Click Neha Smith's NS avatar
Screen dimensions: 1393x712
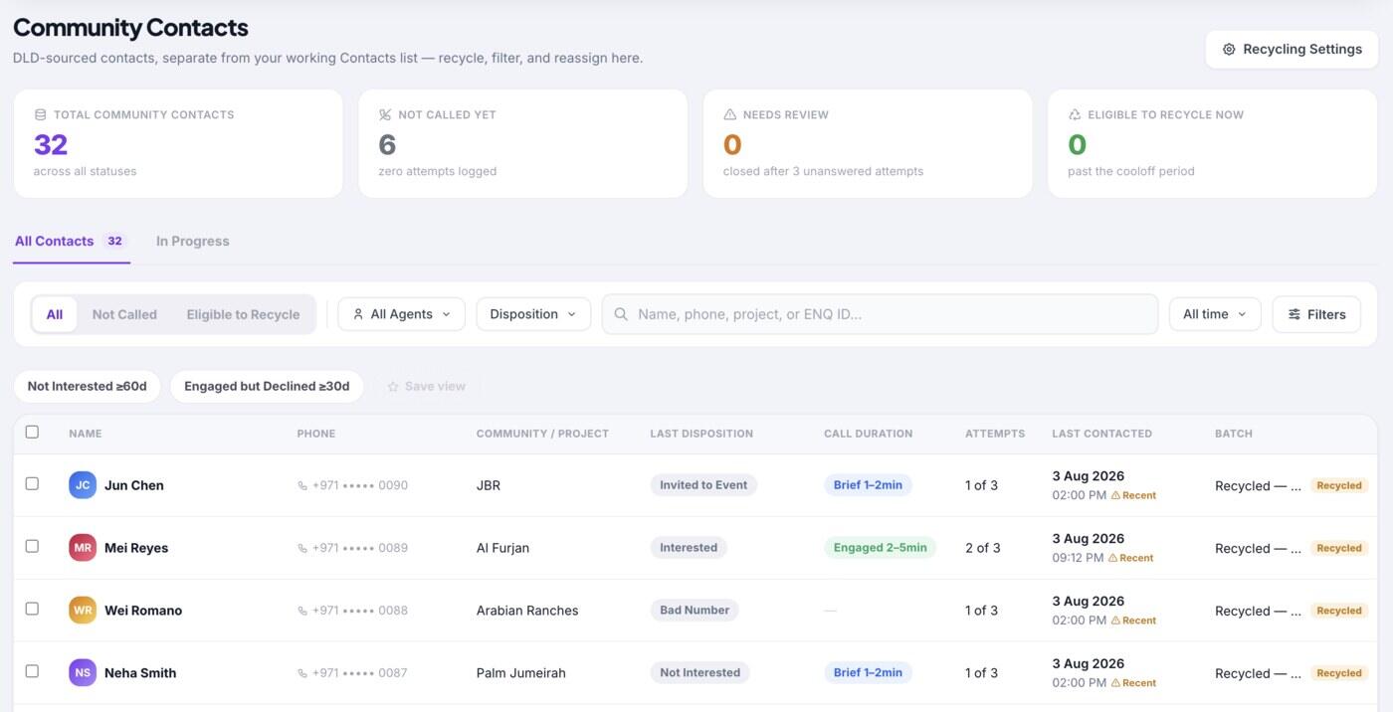(x=83, y=673)
